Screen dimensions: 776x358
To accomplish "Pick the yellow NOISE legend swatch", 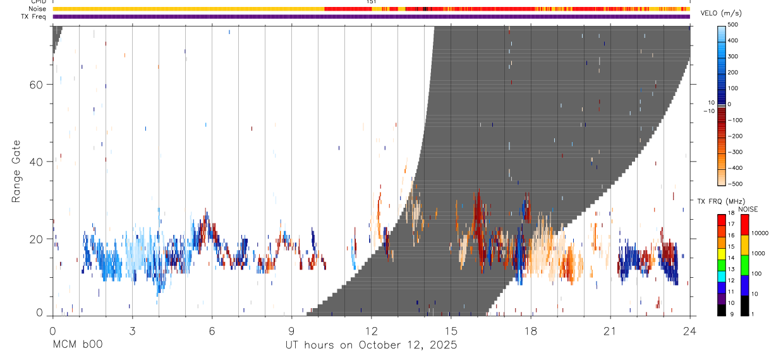I will click(744, 245).
